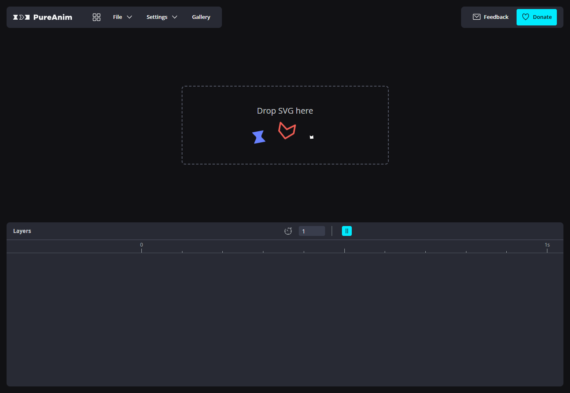570x393 pixels.
Task: Click the blue bowtie shape sample
Action: tap(259, 137)
